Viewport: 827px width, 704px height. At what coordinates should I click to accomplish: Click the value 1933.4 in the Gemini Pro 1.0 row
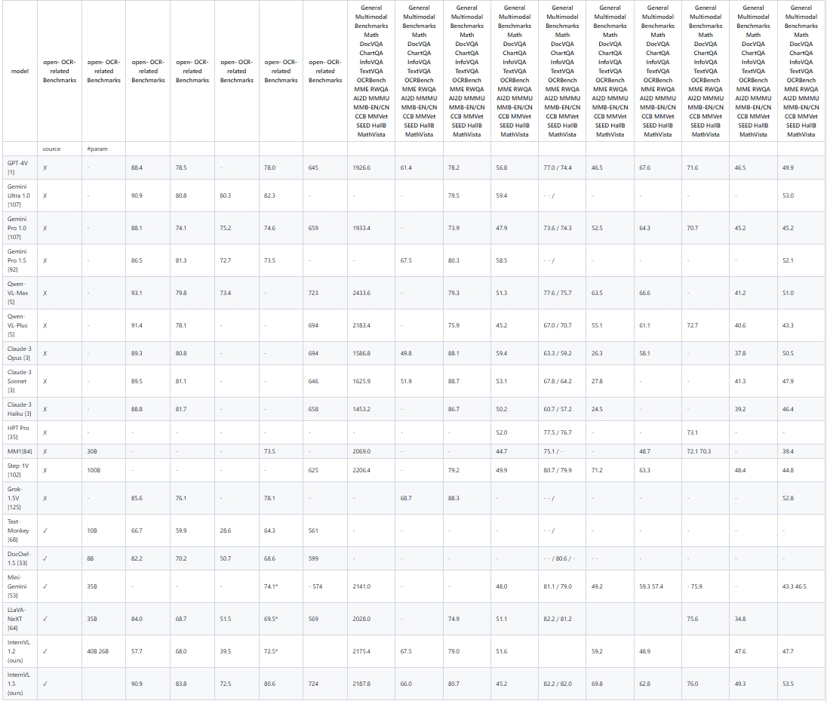pyautogui.click(x=362, y=229)
